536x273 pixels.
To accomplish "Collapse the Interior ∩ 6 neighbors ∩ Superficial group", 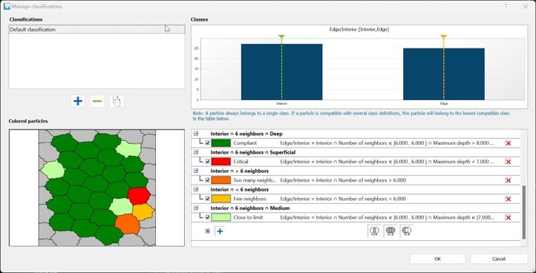I will pos(196,153).
